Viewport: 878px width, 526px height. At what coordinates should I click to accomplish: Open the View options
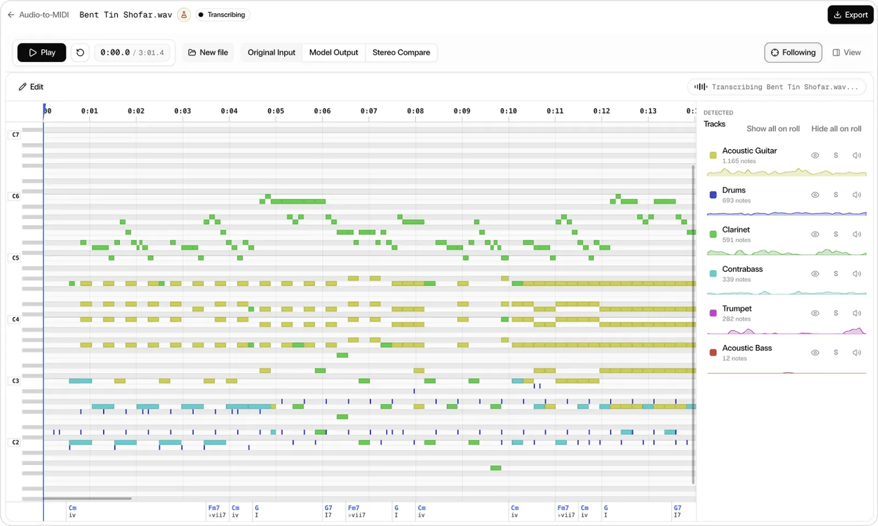(847, 53)
